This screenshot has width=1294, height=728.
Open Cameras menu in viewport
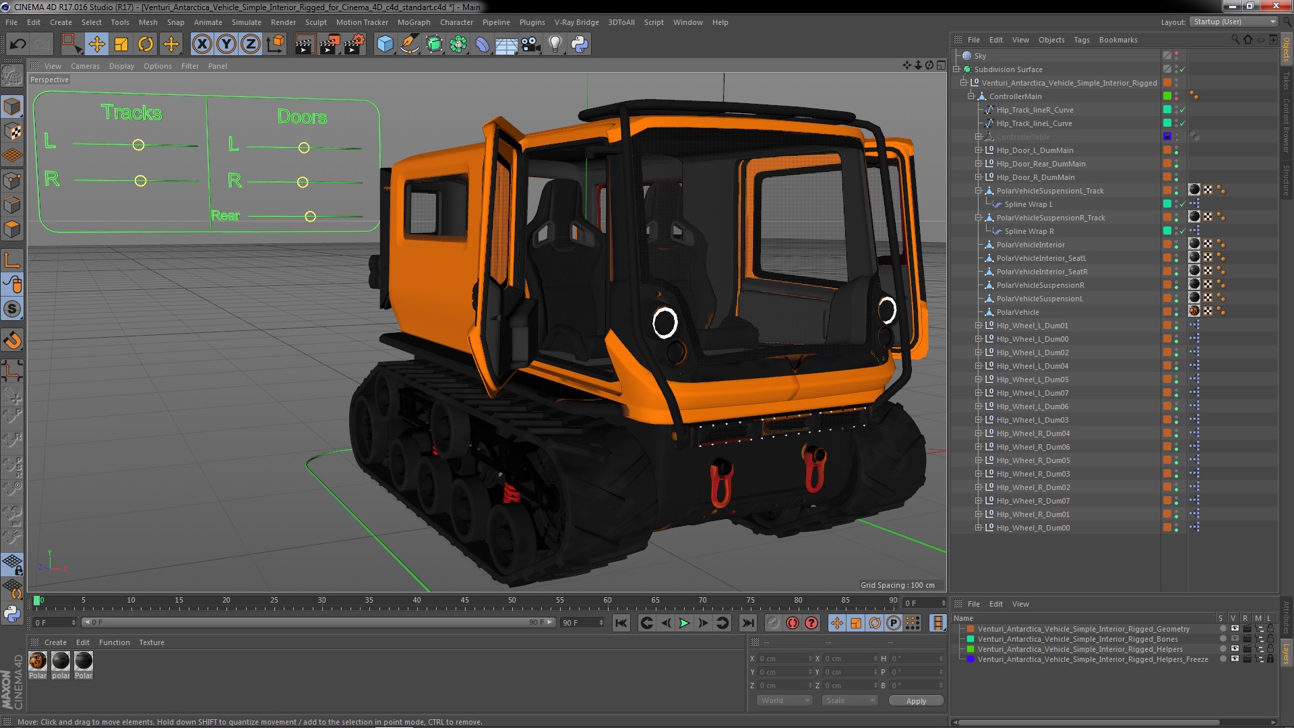tap(85, 66)
